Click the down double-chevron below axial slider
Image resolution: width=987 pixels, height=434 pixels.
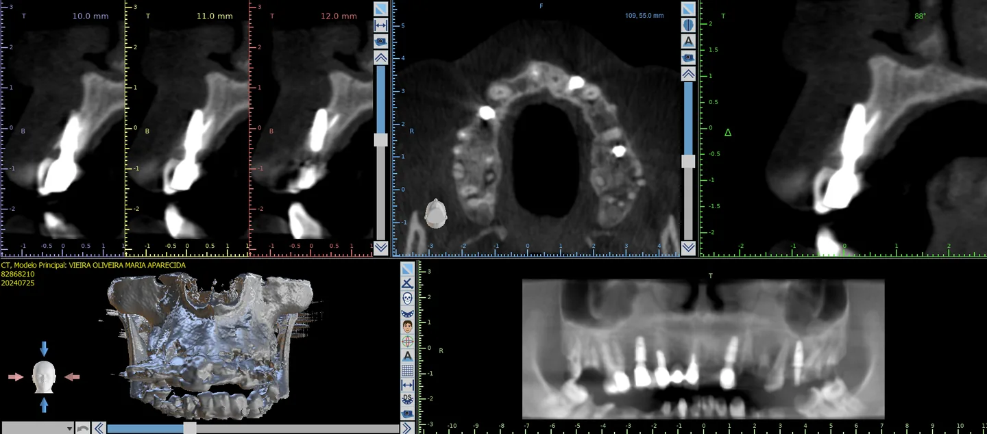pos(689,247)
